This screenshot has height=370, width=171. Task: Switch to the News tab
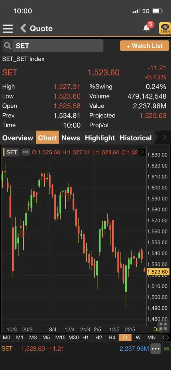coord(71,138)
